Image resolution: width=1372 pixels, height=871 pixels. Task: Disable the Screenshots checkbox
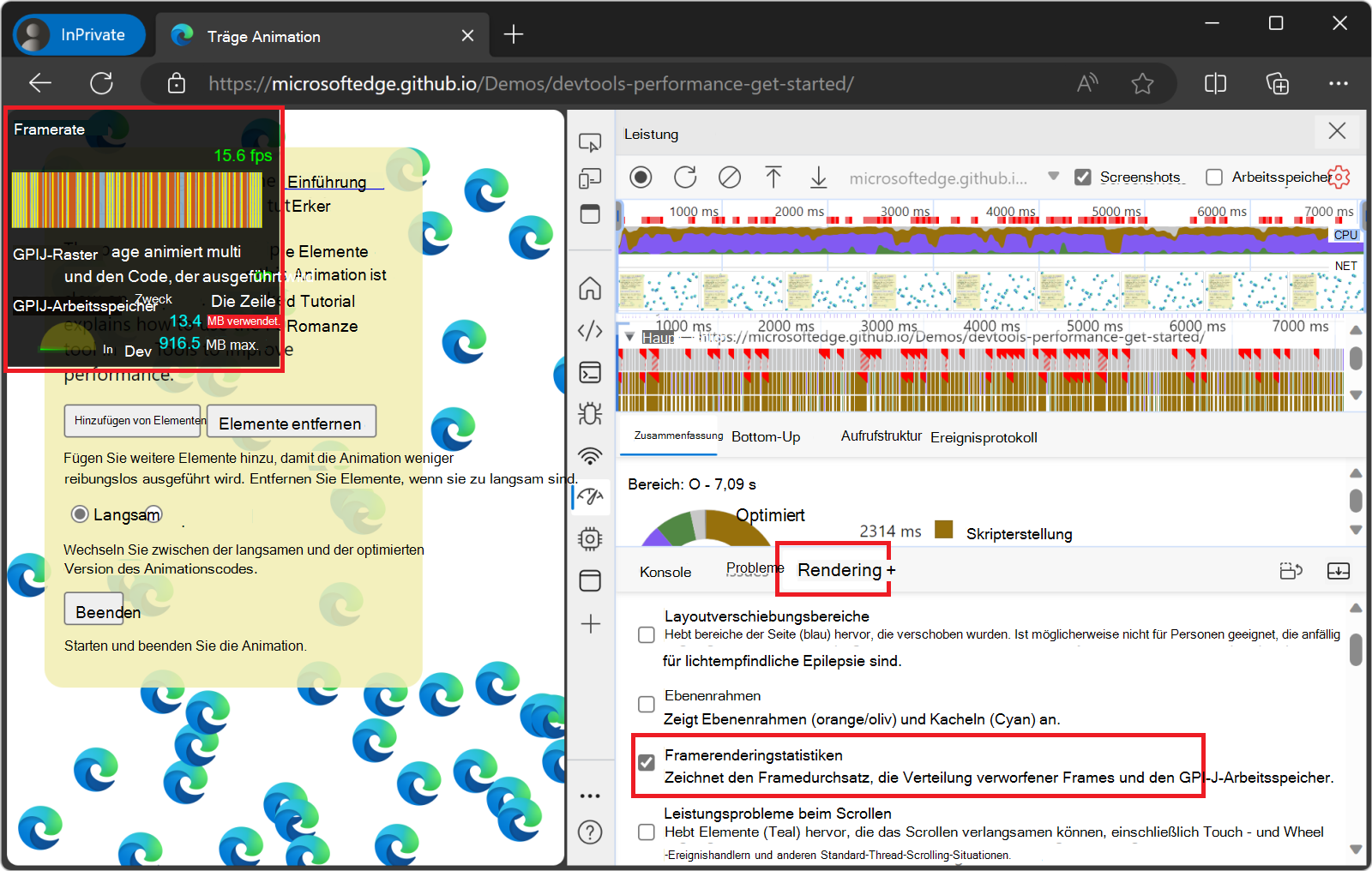pyautogui.click(x=1083, y=177)
